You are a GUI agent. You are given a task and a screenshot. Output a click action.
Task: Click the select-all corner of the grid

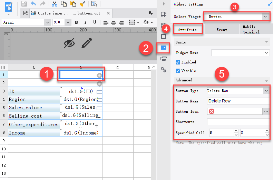pos(3,68)
